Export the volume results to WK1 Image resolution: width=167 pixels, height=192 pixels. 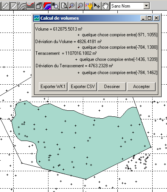click(x=53, y=87)
